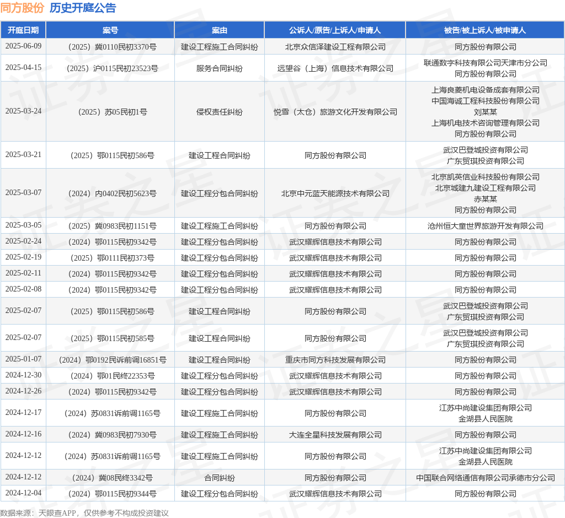Screen dimensions: 565x518
Task: Select the date cell 2025-06-09
Action: coord(23,46)
